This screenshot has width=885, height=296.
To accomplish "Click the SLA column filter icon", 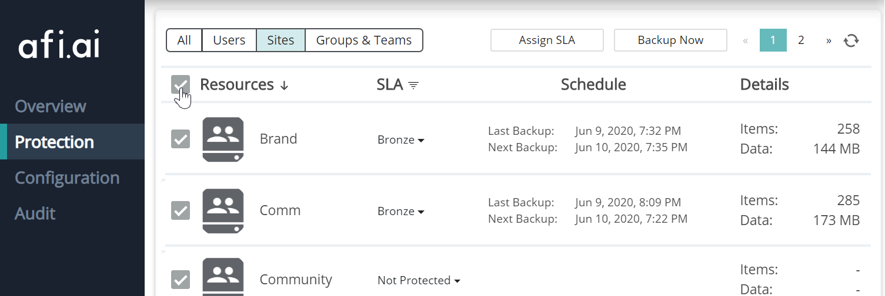I will point(414,86).
